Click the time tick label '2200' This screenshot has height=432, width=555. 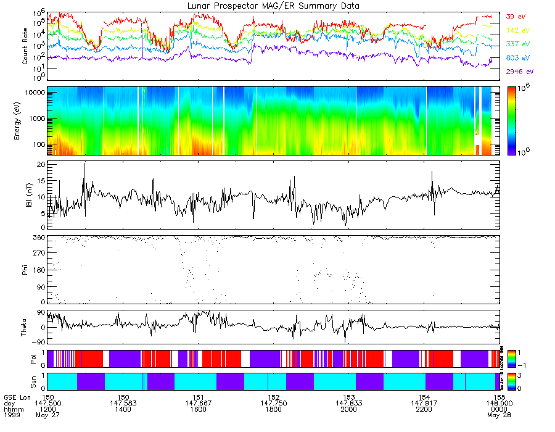pyautogui.click(x=424, y=409)
